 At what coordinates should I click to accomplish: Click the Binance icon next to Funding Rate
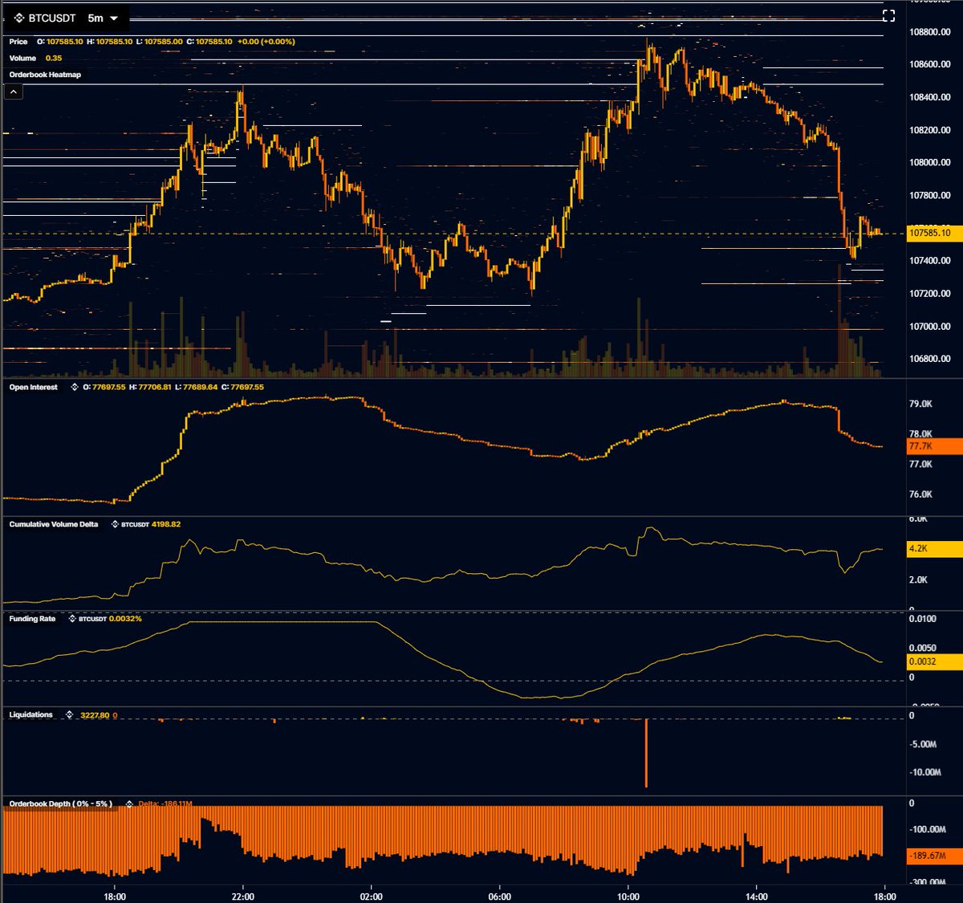coord(71,619)
